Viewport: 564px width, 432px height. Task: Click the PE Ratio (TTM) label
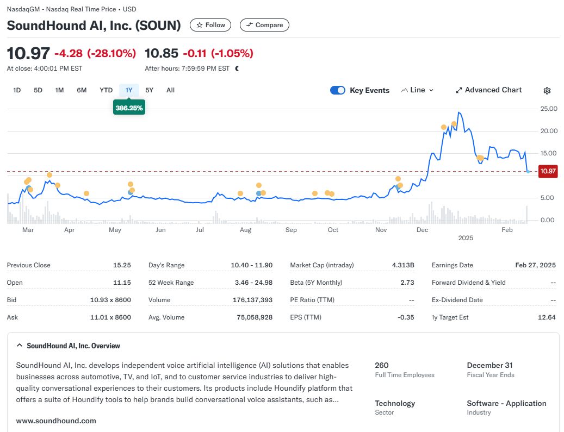pyautogui.click(x=312, y=300)
